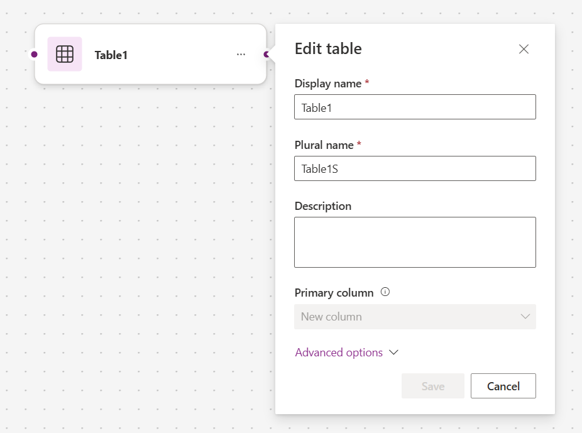Click inside the Description text area

click(x=415, y=242)
